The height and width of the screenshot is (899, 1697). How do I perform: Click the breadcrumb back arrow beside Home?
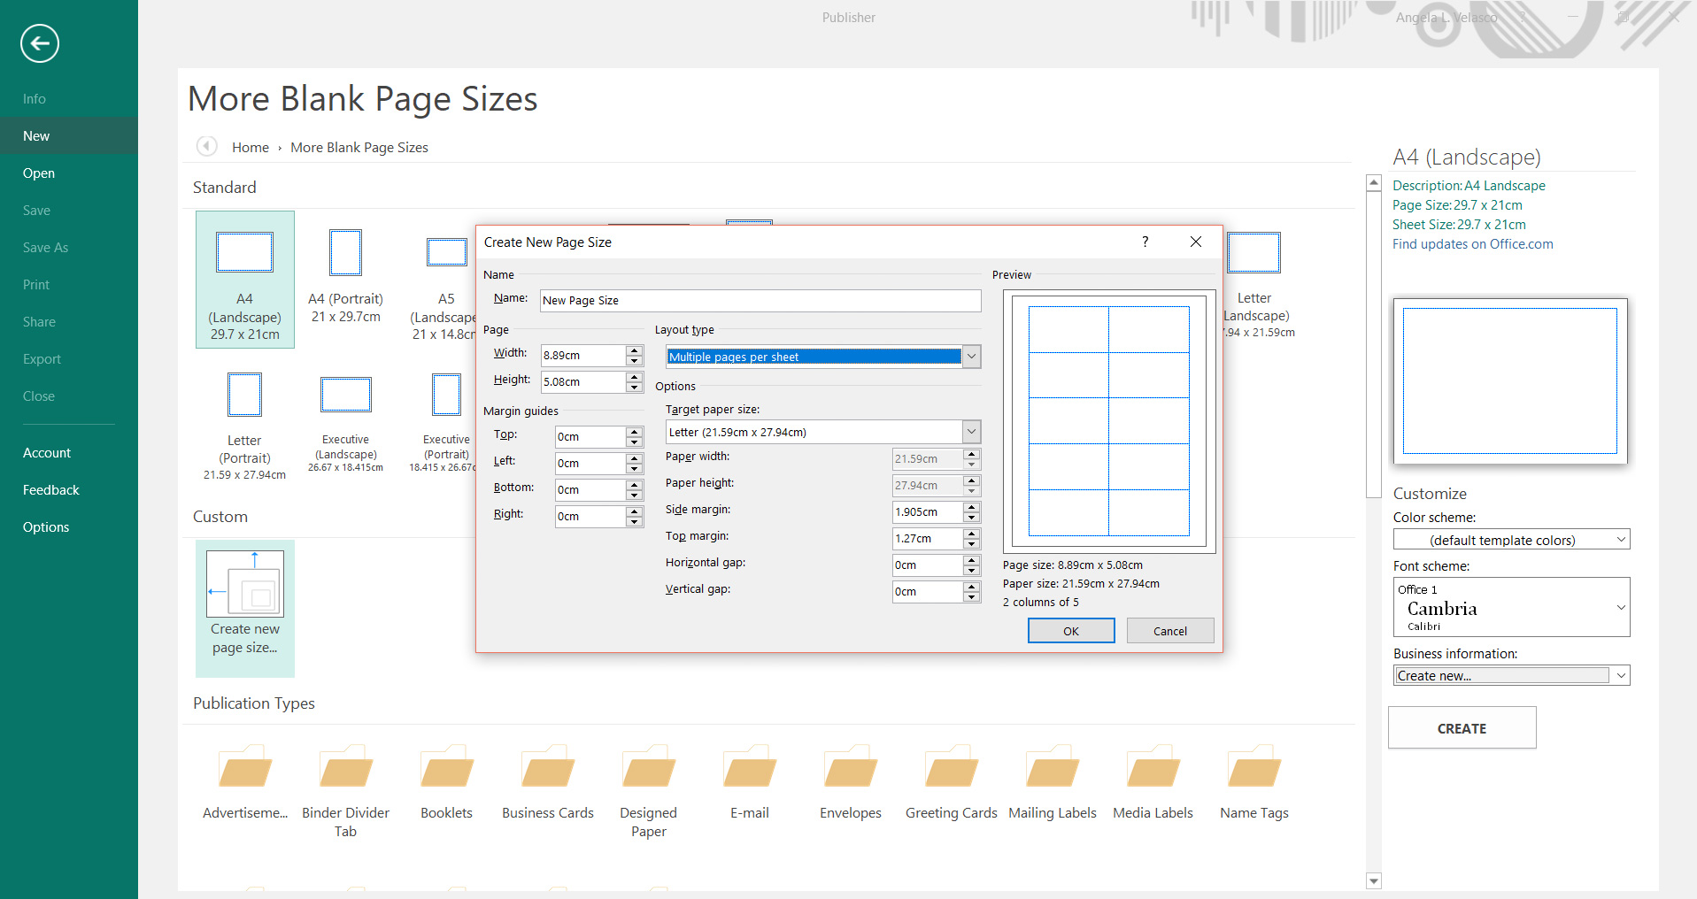pyautogui.click(x=207, y=147)
